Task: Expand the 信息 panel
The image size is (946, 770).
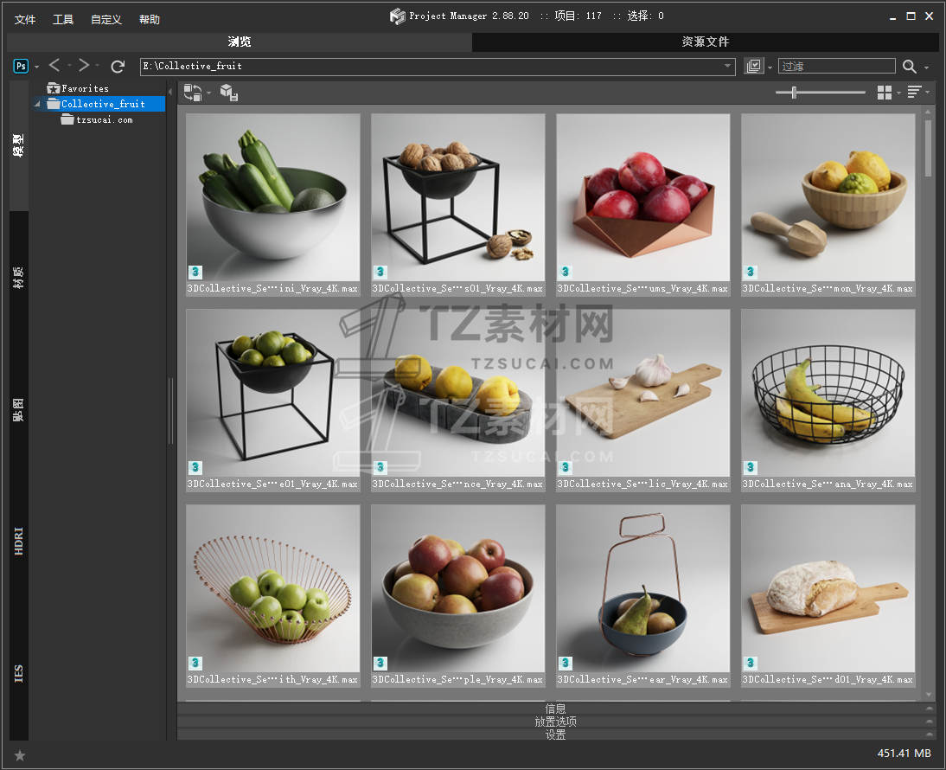Action: coord(555,709)
